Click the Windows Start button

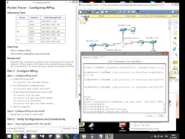click(x=9, y=136)
